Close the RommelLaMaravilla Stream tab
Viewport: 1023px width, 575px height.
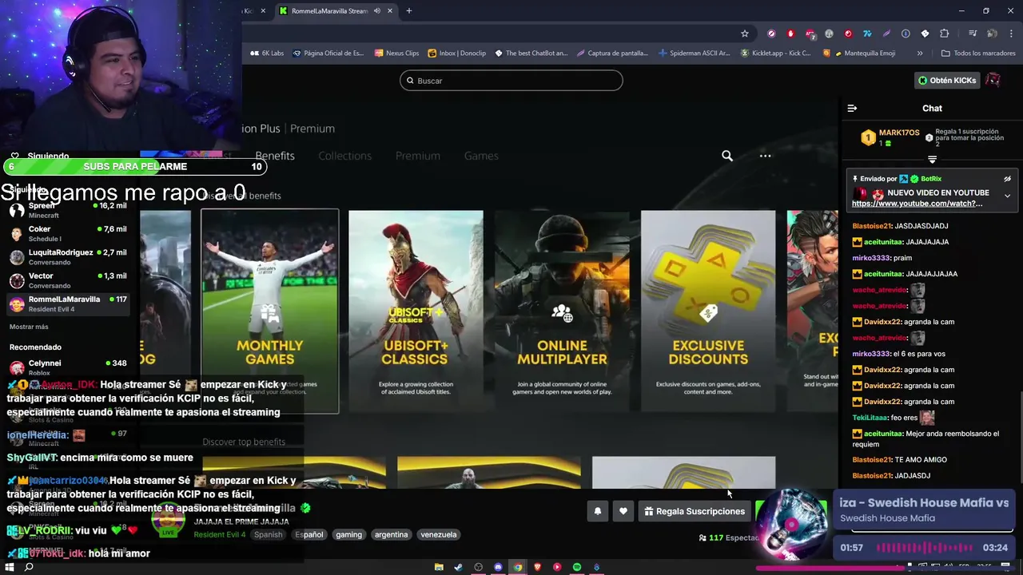pos(390,11)
